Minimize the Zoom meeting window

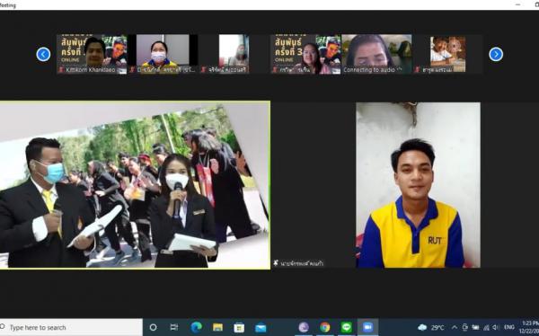[x=518, y=4]
